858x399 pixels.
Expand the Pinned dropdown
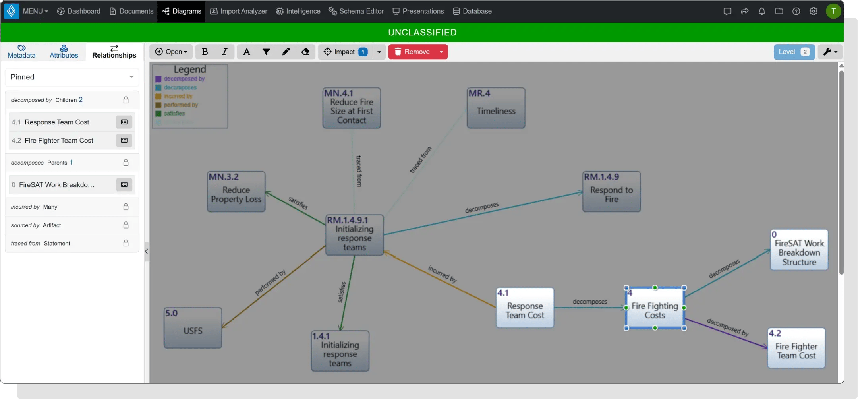[x=72, y=77]
